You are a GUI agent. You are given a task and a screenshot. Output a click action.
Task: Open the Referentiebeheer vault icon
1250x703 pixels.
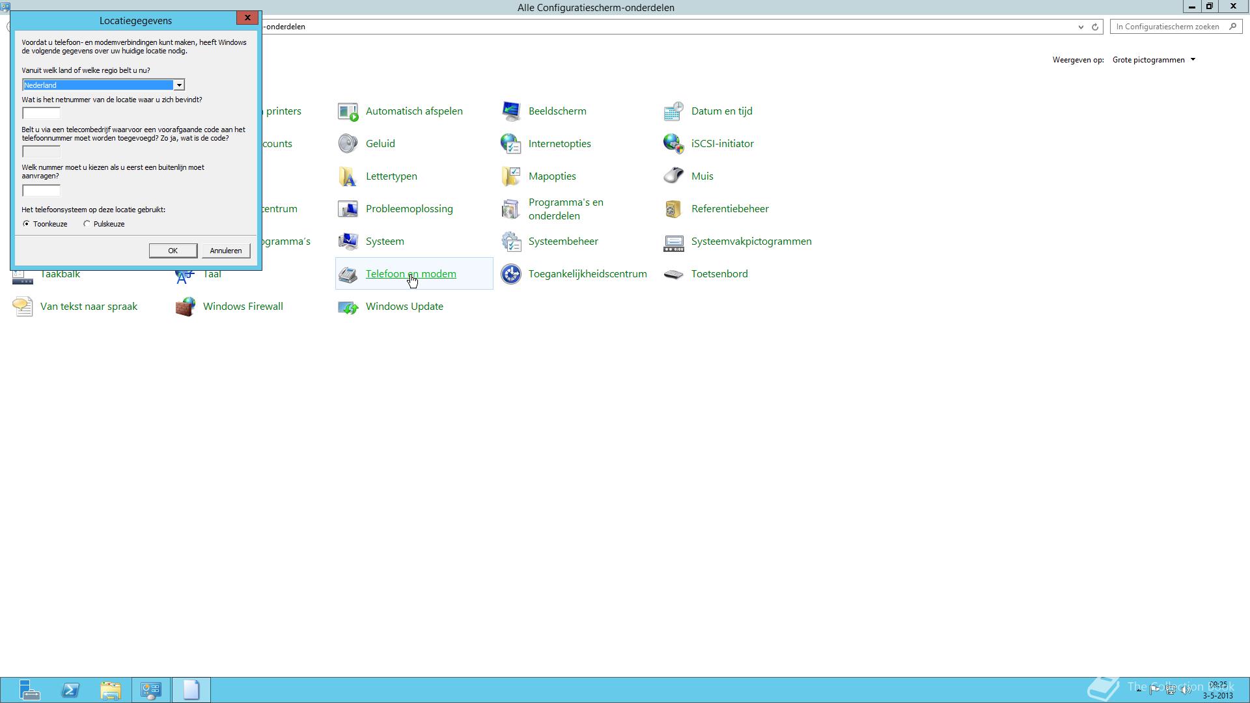pyautogui.click(x=674, y=209)
